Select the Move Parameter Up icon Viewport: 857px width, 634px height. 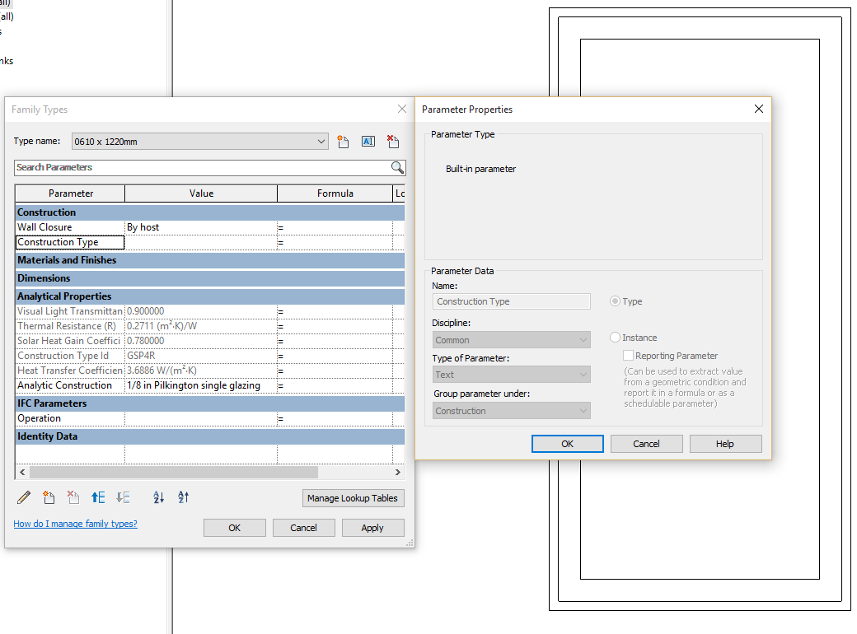[98, 497]
